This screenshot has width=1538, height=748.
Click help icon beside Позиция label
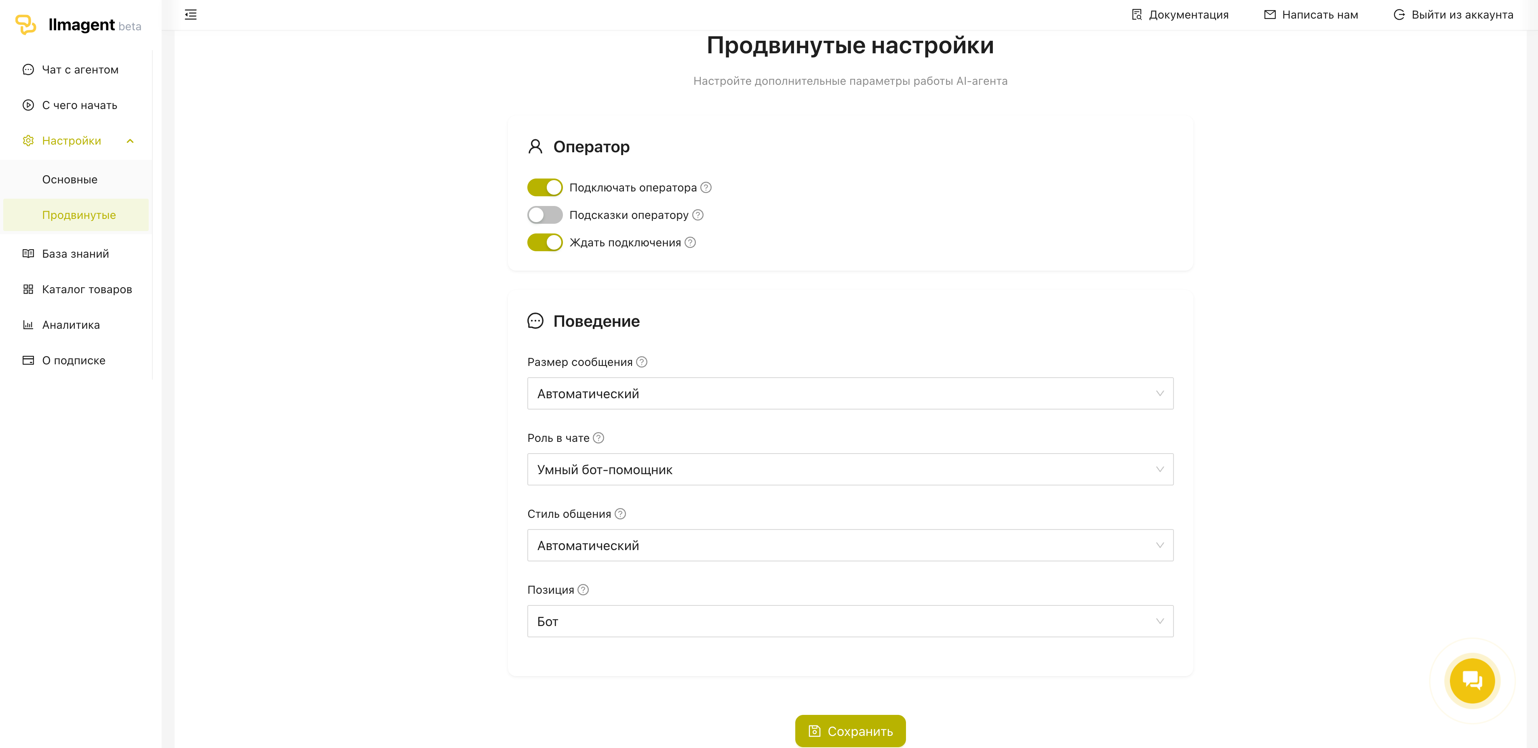(x=583, y=589)
